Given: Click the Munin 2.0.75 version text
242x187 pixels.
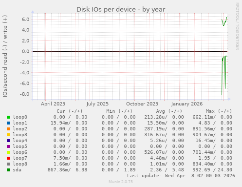Looking at the screenshot, I should click(121, 182).
